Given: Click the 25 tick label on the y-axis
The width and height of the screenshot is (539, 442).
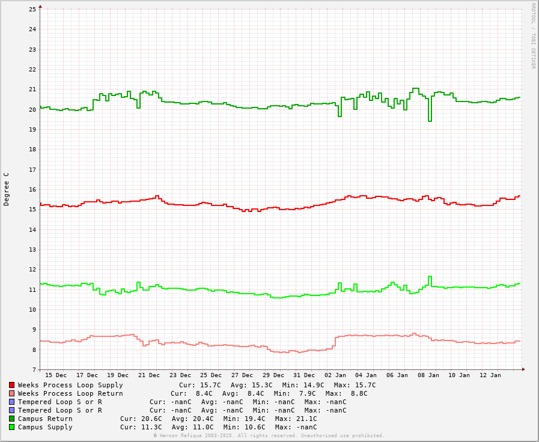Looking at the screenshot, I should tap(32, 9).
